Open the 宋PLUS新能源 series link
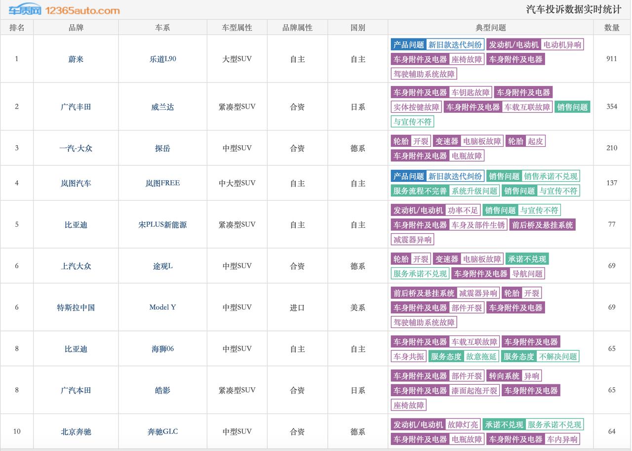Screen dimensions: 632x451 [162, 225]
